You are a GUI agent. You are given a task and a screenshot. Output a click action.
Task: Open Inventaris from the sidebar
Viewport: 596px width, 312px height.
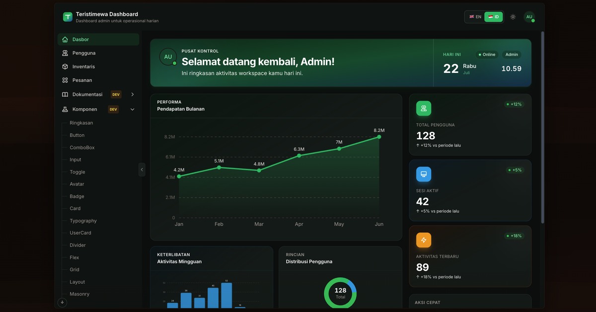point(98,66)
